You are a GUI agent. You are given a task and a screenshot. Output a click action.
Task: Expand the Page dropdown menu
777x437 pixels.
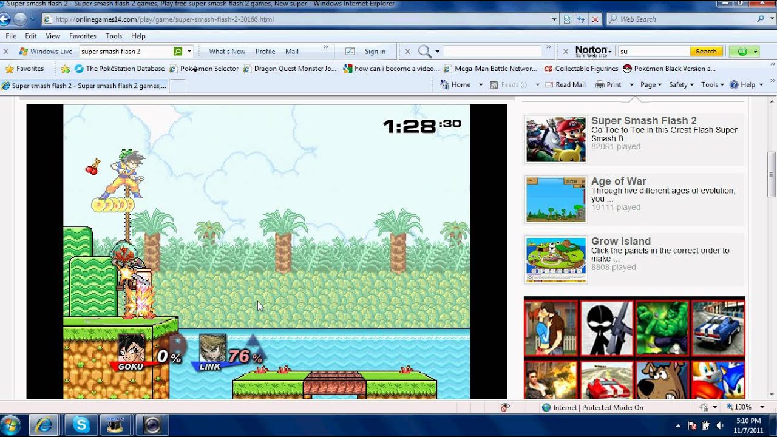[651, 85]
